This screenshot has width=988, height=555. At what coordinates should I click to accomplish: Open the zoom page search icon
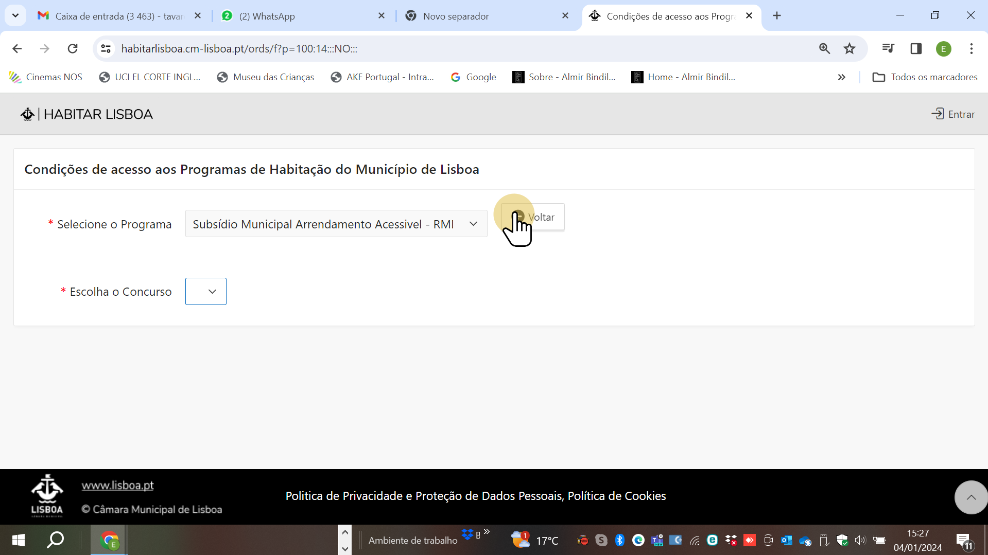click(x=825, y=48)
